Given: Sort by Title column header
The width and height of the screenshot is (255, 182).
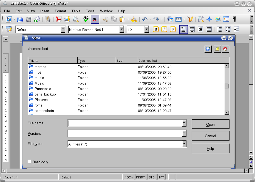Looking at the screenshot, I should (53, 61).
